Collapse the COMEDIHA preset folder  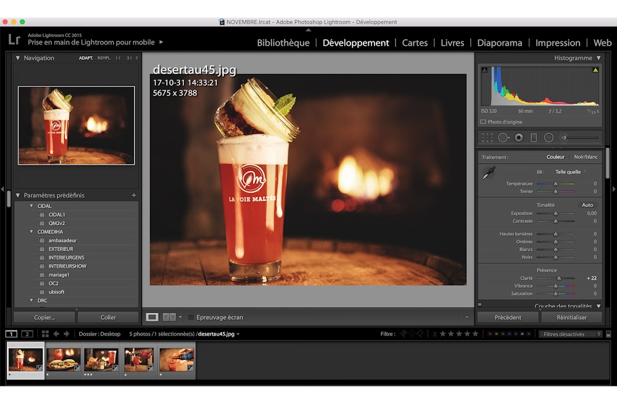point(31,231)
